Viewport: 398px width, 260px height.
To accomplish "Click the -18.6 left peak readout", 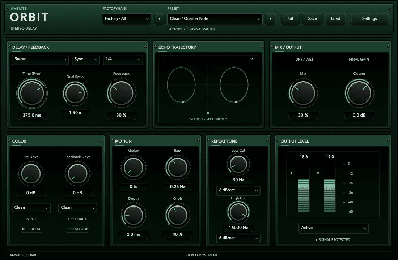I will pyautogui.click(x=303, y=157).
